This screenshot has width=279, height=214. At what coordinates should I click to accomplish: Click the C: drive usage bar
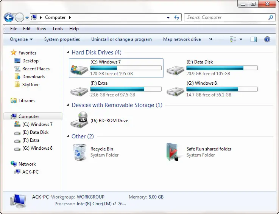click(x=126, y=68)
